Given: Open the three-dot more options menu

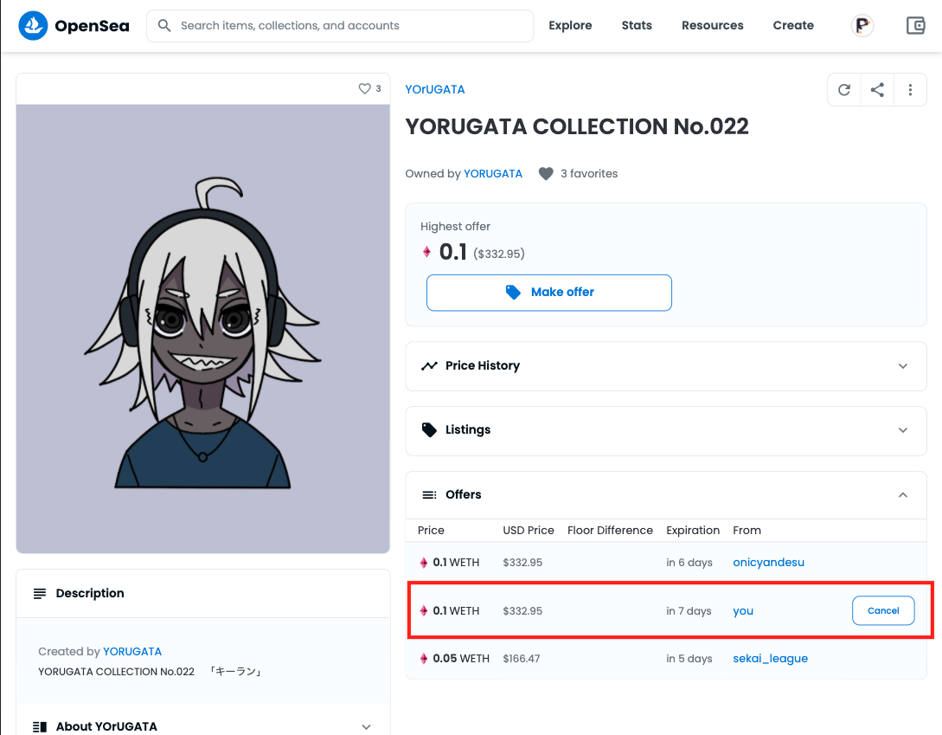Looking at the screenshot, I should click(x=910, y=89).
